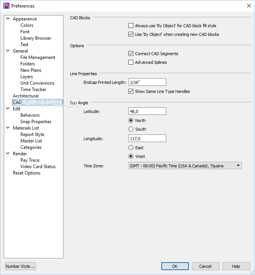Select Library Browser in tree
The image size is (255, 275).
coord(36,38)
